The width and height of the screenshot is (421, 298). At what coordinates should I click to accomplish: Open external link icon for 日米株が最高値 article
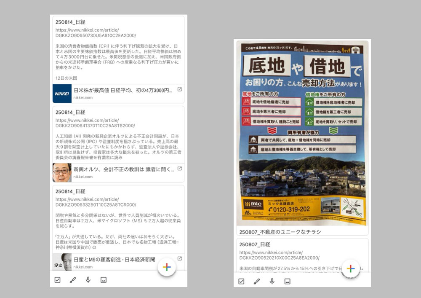(x=180, y=89)
